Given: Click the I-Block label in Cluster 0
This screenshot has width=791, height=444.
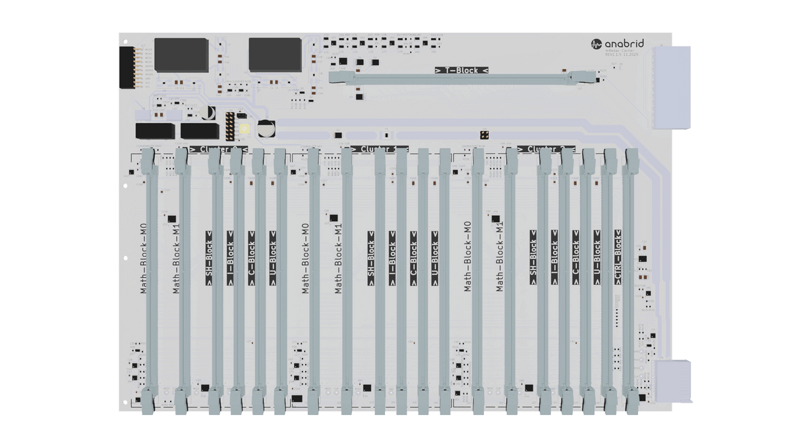Looking at the screenshot, I should (230, 258).
